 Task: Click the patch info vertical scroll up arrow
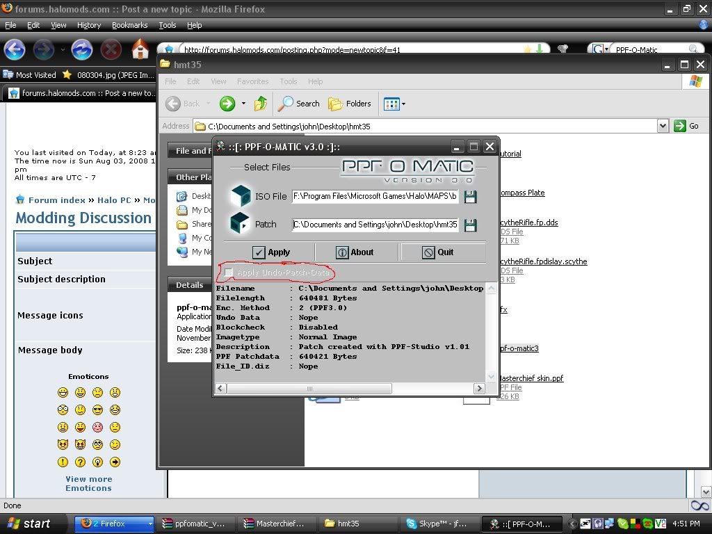tap(491, 289)
